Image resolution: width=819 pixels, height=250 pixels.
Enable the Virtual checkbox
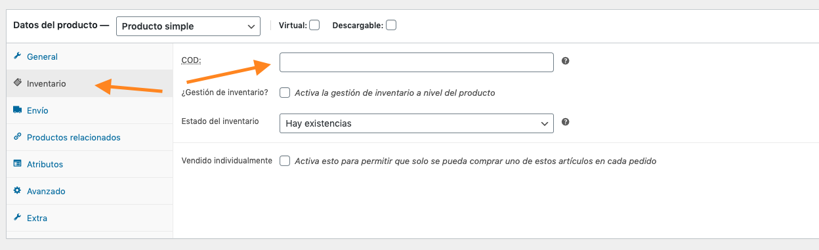coord(314,26)
